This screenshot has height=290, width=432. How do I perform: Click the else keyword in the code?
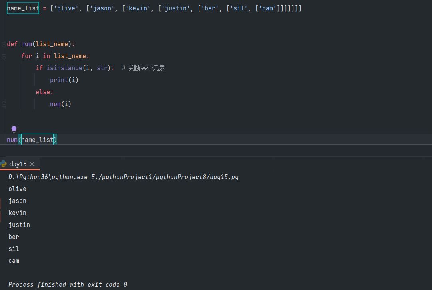[43, 92]
